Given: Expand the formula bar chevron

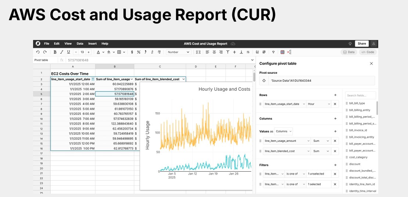Looking at the screenshot, I should (252, 60).
